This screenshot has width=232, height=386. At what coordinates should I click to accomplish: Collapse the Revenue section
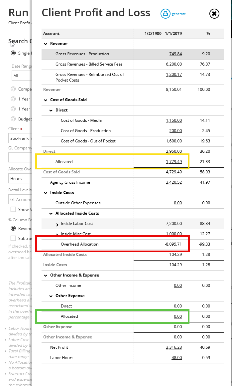point(46,44)
